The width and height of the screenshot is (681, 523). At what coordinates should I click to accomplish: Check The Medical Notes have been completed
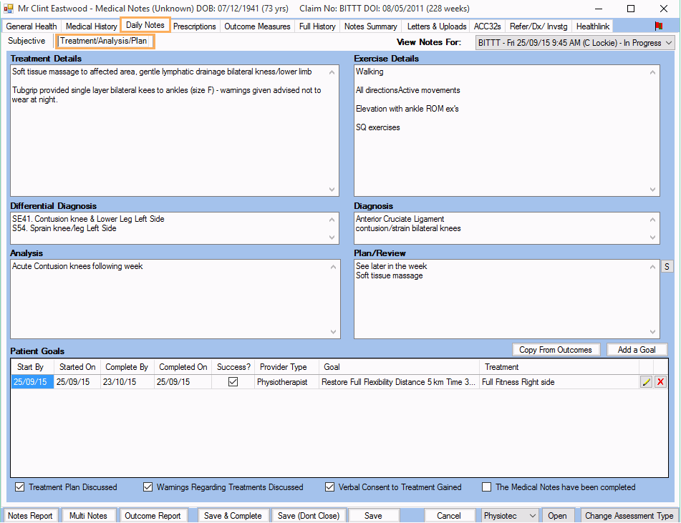(487, 487)
